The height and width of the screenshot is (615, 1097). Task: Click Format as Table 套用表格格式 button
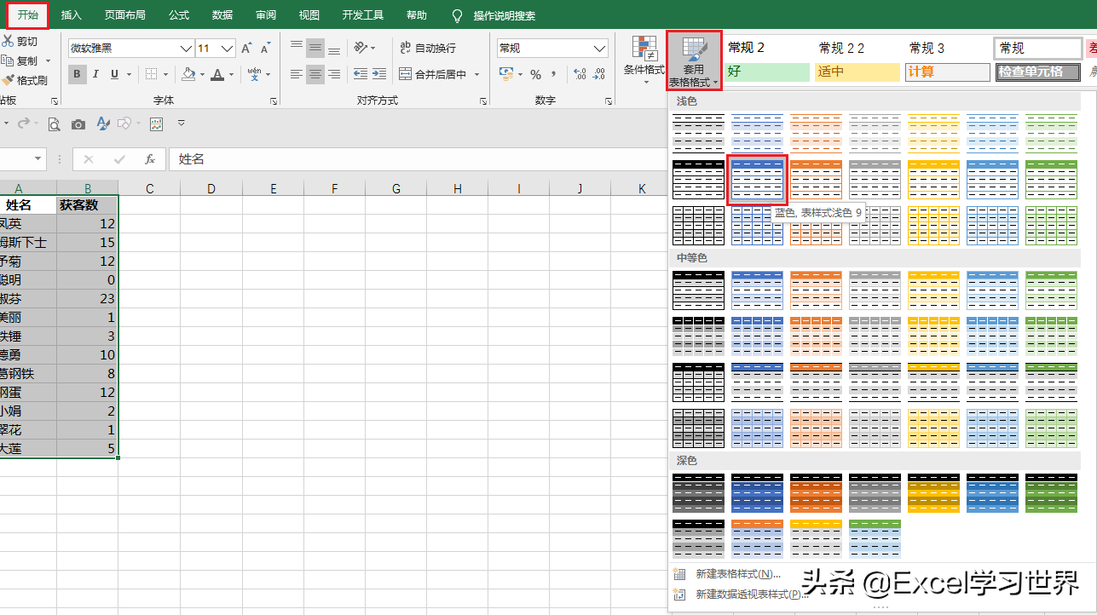(694, 60)
